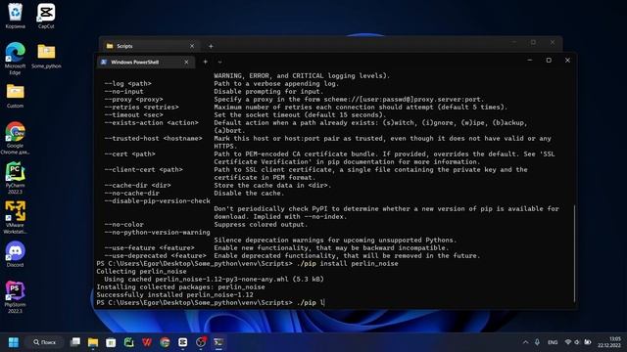Click the '--no-color' option text

123,225
